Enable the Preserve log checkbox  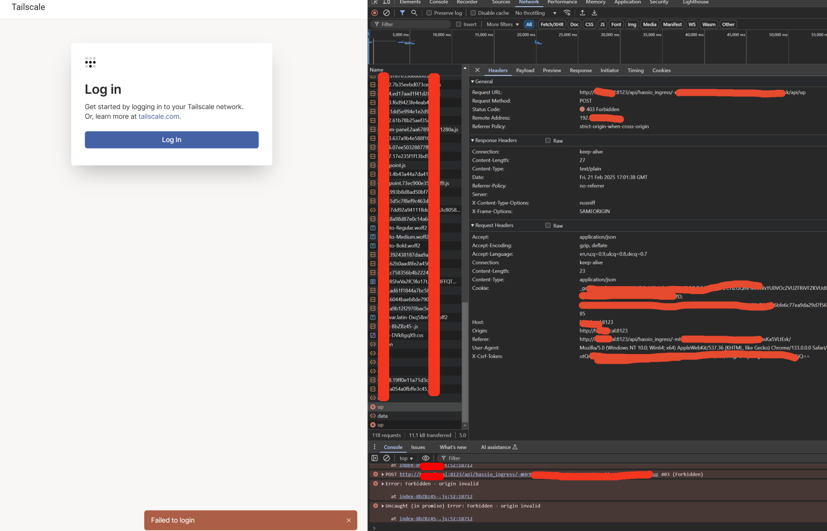pyautogui.click(x=429, y=13)
